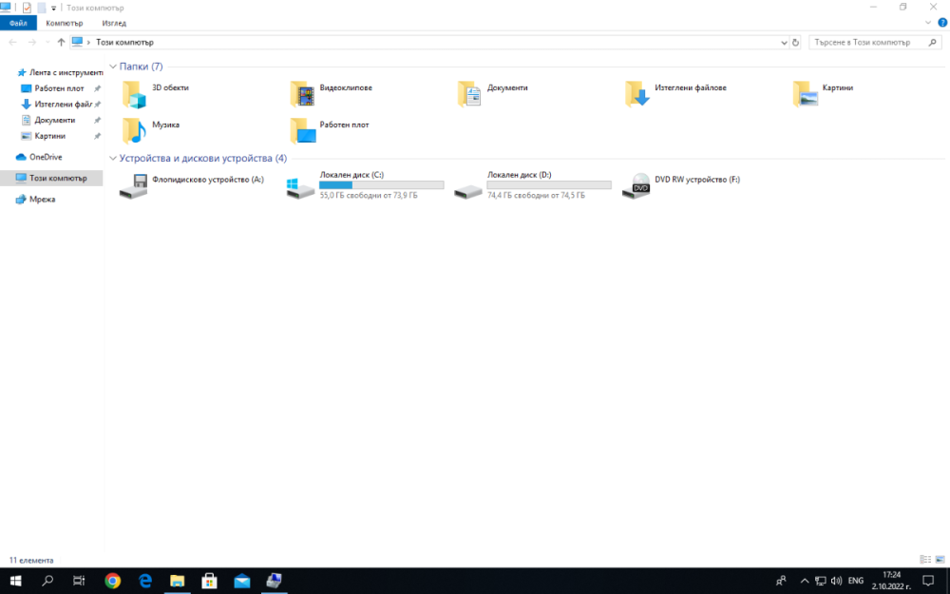The width and height of the screenshot is (950, 594).
Task: Switch to large icons view in status bar
Action: pyautogui.click(x=940, y=560)
